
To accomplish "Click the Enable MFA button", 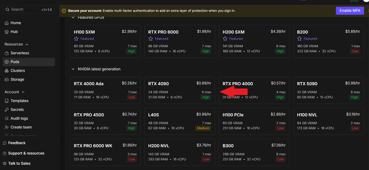I will [x=350, y=11].
